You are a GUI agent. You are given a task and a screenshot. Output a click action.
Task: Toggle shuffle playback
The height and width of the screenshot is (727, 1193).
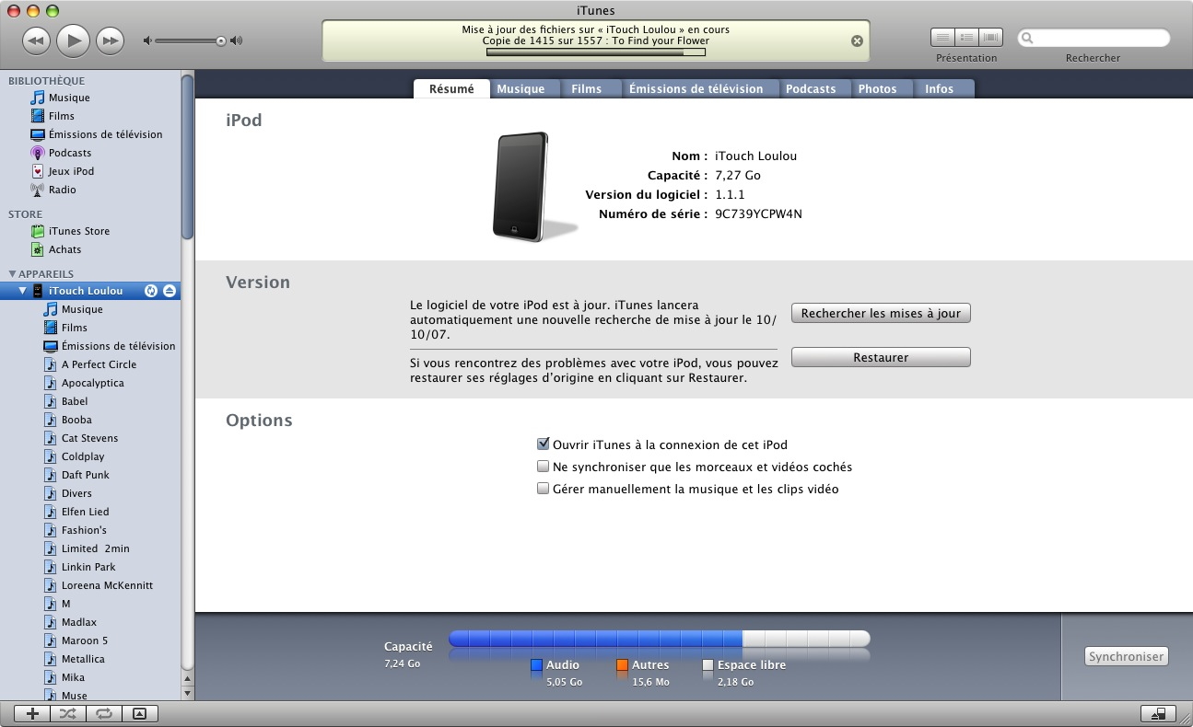tap(68, 713)
